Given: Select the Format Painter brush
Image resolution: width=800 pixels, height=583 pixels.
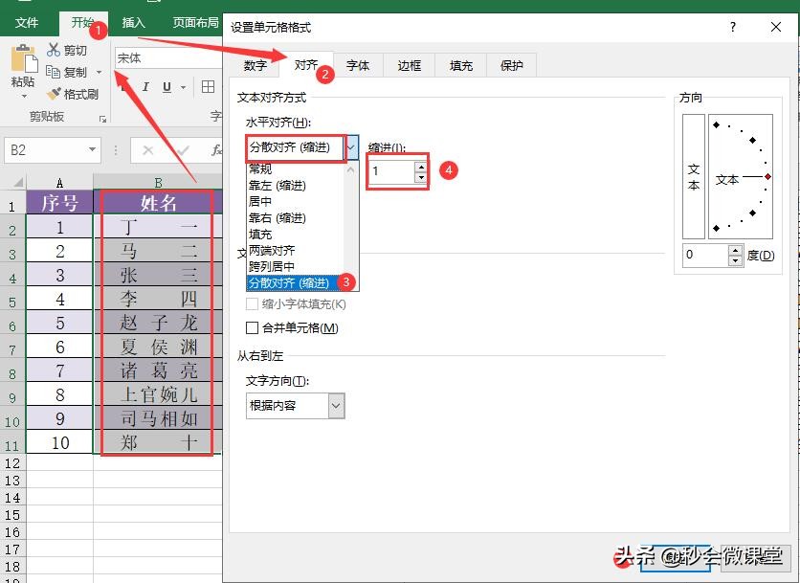Looking at the screenshot, I should pyautogui.click(x=53, y=94).
